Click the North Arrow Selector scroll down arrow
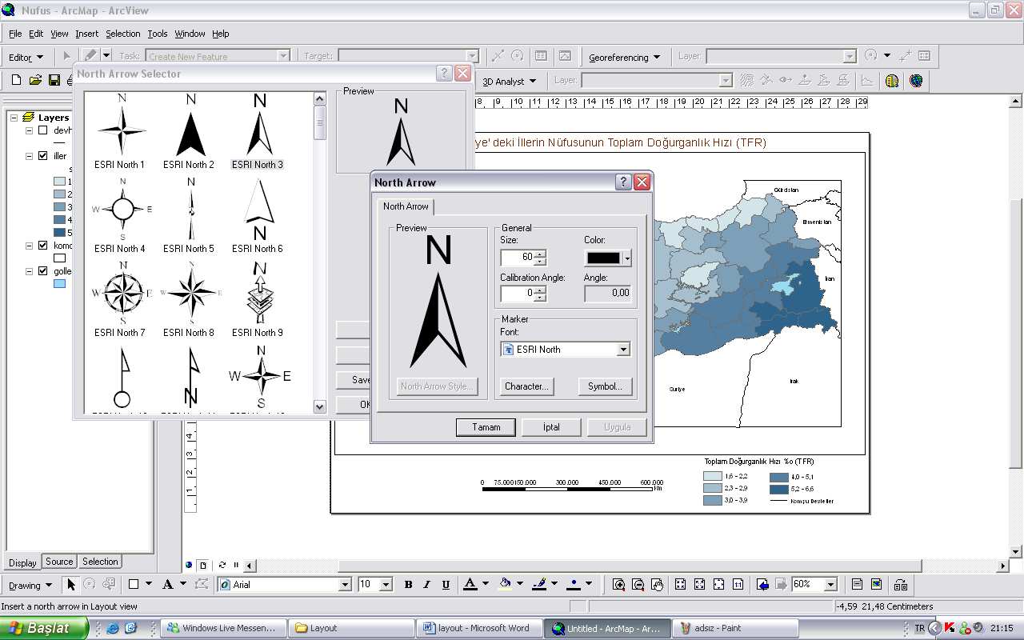The image size is (1024, 640). 320,406
